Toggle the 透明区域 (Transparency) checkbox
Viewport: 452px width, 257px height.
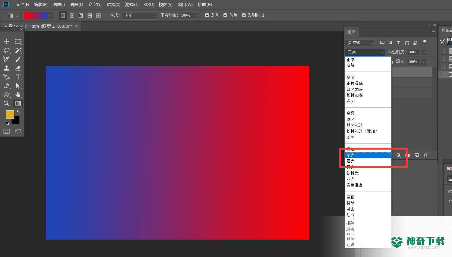click(244, 15)
